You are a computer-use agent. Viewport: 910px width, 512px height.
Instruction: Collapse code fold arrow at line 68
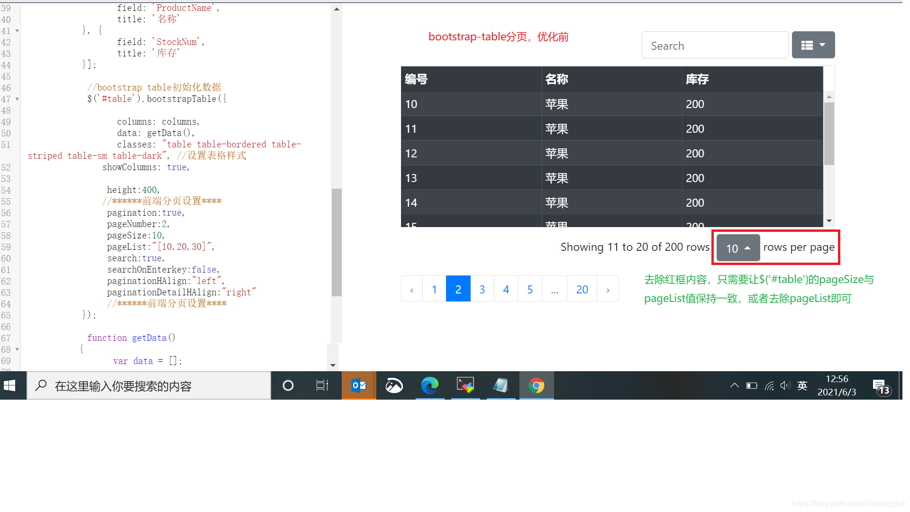pos(17,349)
